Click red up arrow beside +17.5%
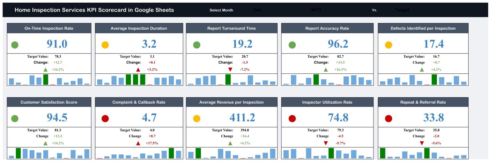 138,143
